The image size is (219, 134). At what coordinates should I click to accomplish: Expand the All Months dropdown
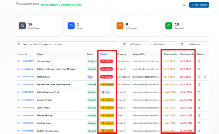click(x=194, y=44)
